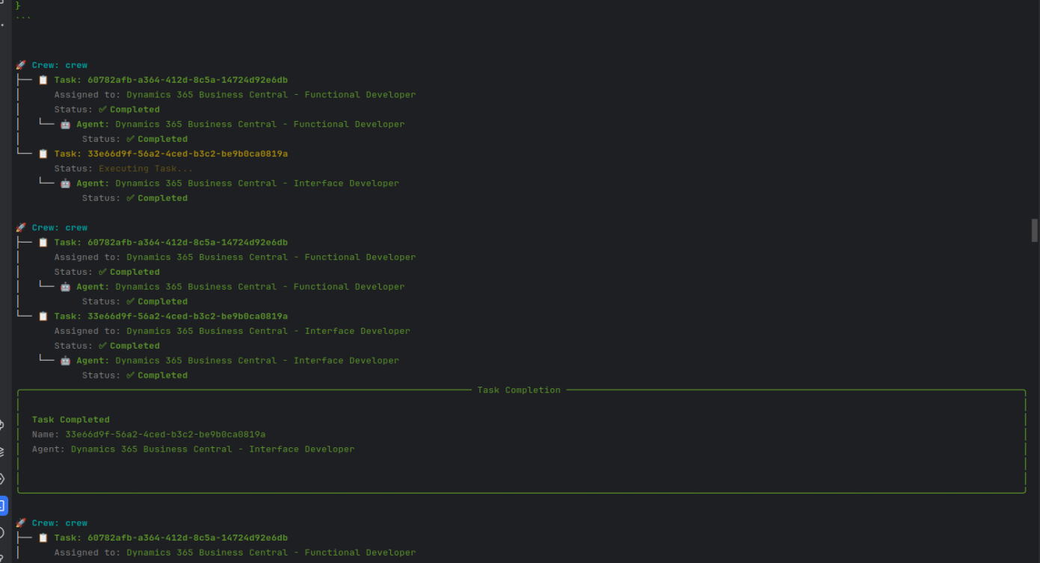This screenshot has width=1040, height=563.
Task: Click Status Completed directly above Task Completion panel
Action: pos(135,376)
